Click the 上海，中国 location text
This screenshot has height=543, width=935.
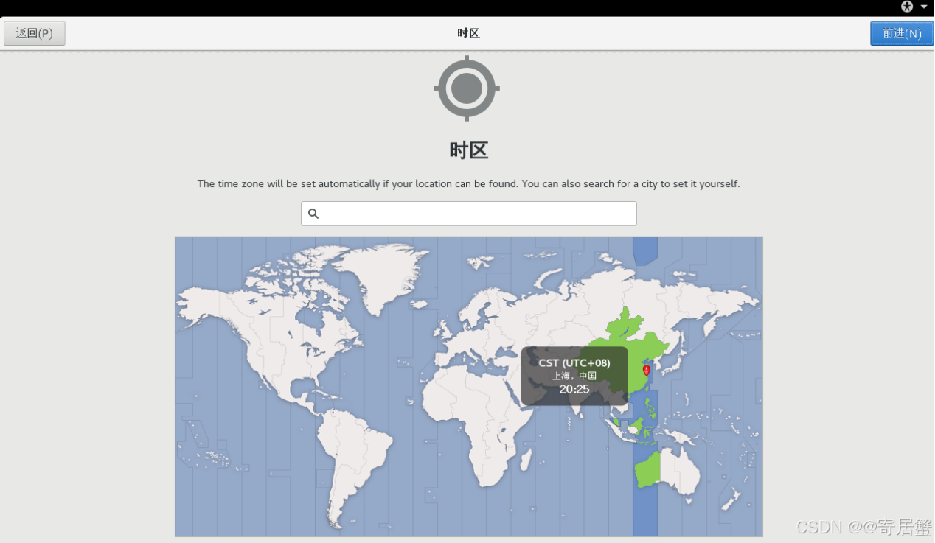pos(574,376)
